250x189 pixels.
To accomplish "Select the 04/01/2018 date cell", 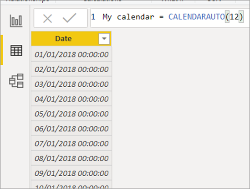I will pos(71,99).
